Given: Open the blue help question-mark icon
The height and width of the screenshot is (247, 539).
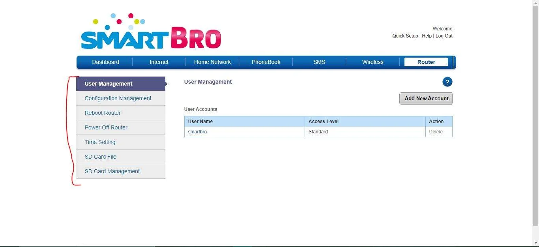Looking at the screenshot, I should click(x=447, y=82).
